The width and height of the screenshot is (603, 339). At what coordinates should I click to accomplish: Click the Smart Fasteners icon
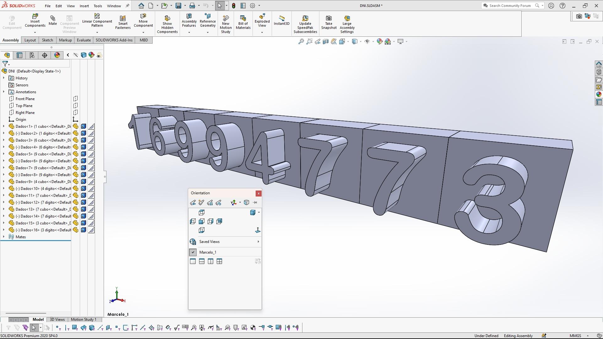(123, 22)
